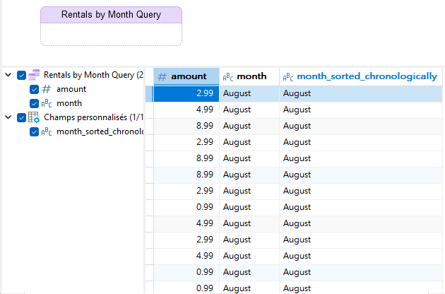Click the ABC type icon in month column header
The height and width of the screenshot is (294, 445).
click(228, 76)
